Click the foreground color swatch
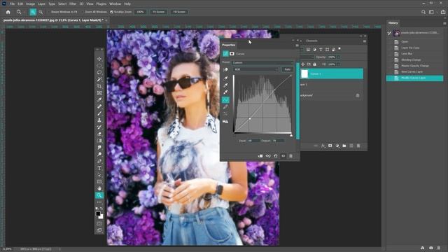The height and width of the screenshot is (252, 448). [98, 213]
